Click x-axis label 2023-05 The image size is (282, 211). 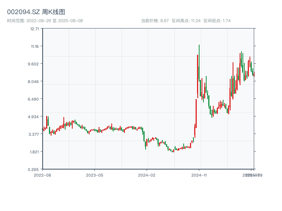(94, 175)
